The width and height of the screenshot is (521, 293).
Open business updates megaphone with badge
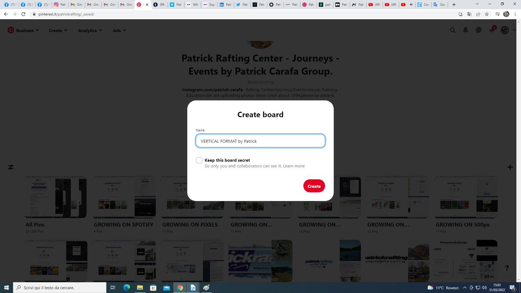click(492, 30)
